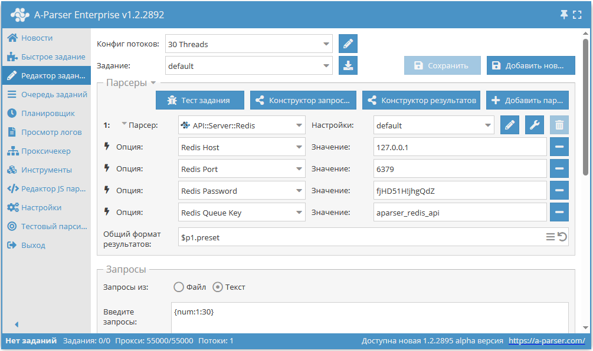
Task: Open Конструктор результатов button
Action: 421,100
